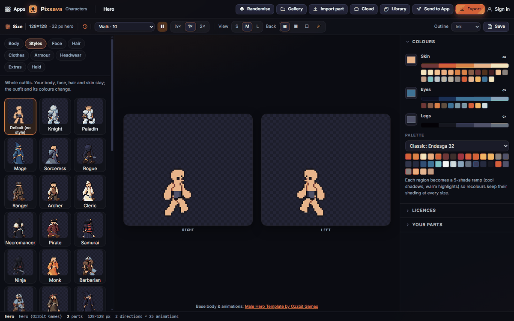Select the Paladin style thumbnail
514x321 pixels.
90,116
